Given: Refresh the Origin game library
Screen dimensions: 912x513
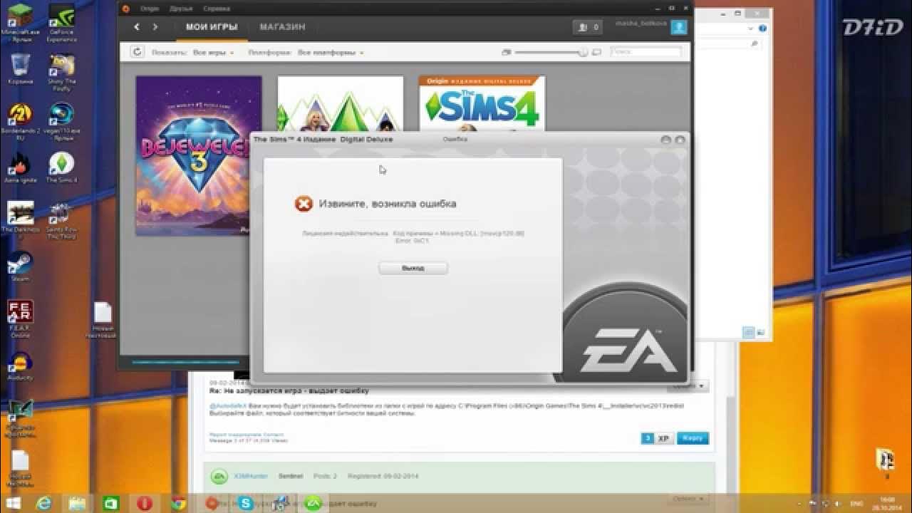Looking at the screenshot, I should [x=138, y=52].
